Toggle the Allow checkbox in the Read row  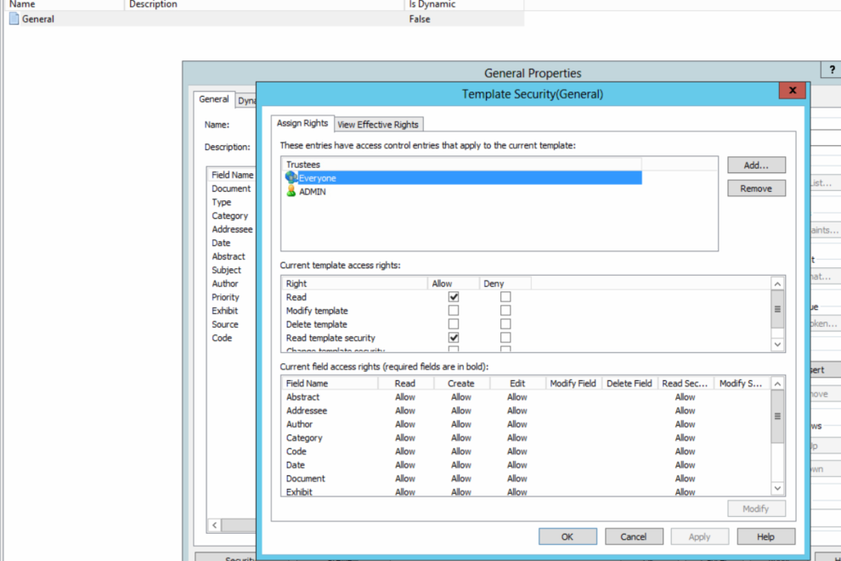click(454, 297)
